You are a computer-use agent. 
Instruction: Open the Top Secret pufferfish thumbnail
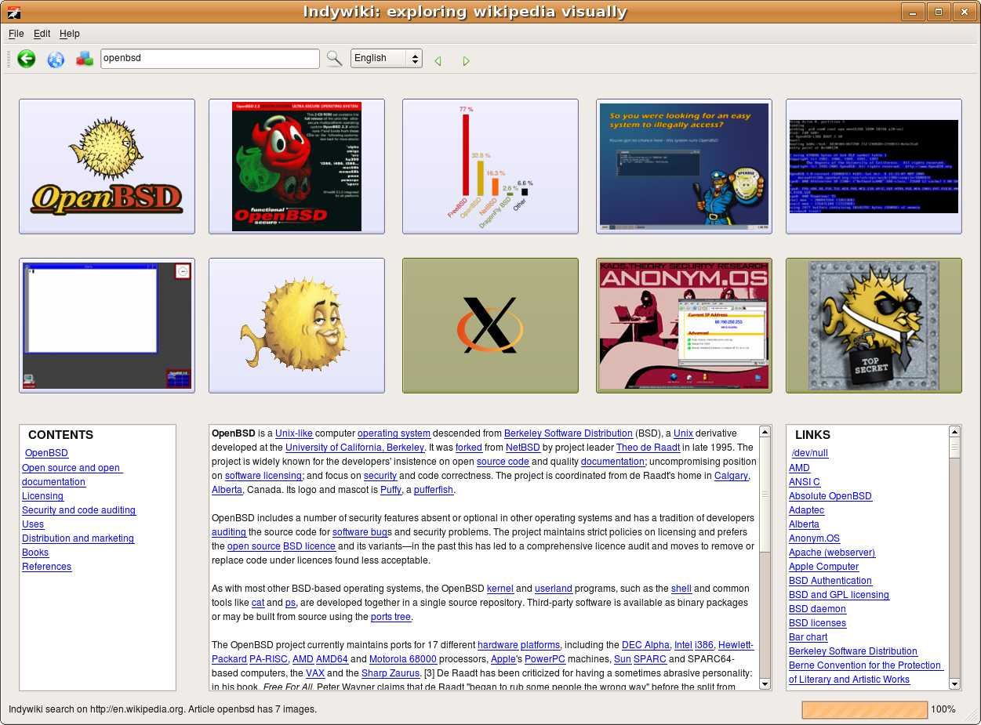click(874, 325)
